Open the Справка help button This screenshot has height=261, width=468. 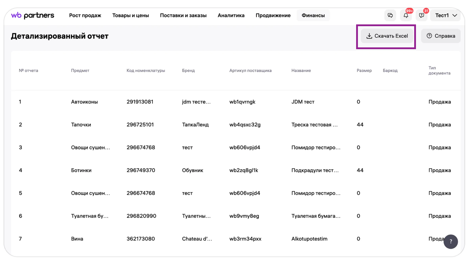[441, 36]
